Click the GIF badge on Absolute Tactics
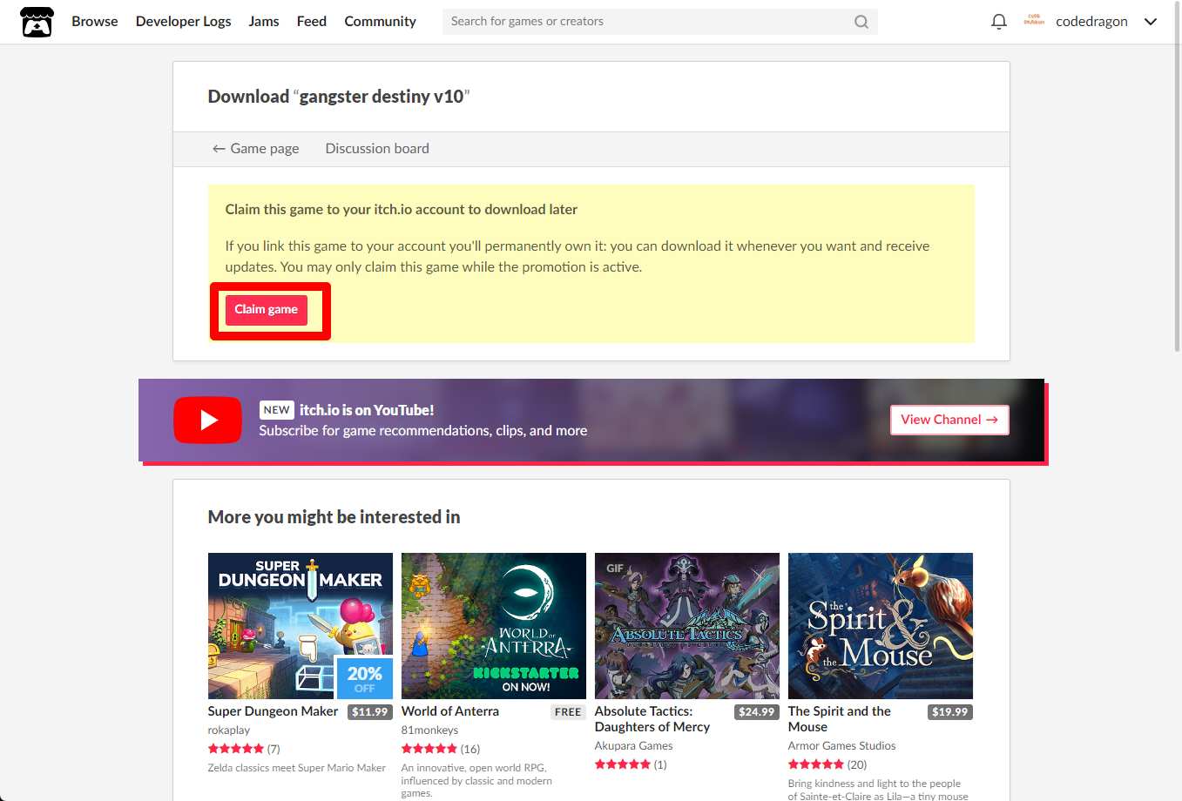The image size is (1182, 801). 615,569
